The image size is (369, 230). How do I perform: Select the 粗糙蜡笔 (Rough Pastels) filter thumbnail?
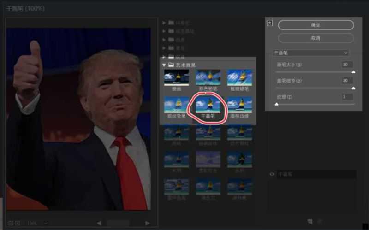239,77
